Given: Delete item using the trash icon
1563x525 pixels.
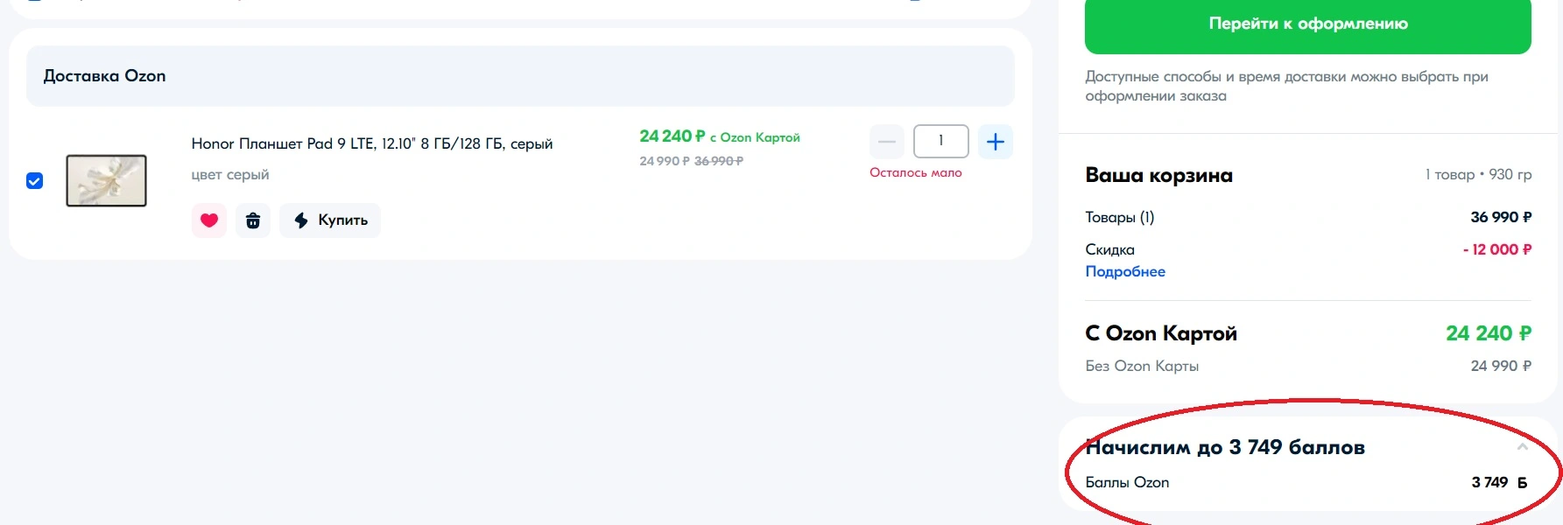Looking at the screenshot, I should [x=253, y=220].
